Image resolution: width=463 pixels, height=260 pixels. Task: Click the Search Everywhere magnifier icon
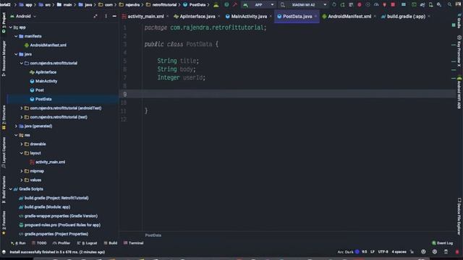(x=449, y=5)
